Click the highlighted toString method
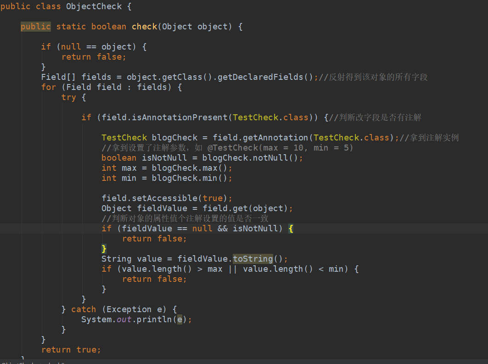This screenshot has width=488, height=364. (252, 259)
